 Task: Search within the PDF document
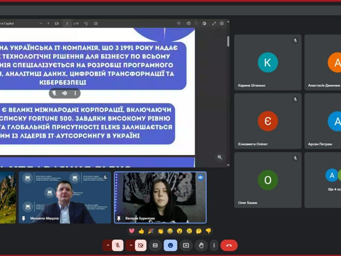tap(179, 23)
